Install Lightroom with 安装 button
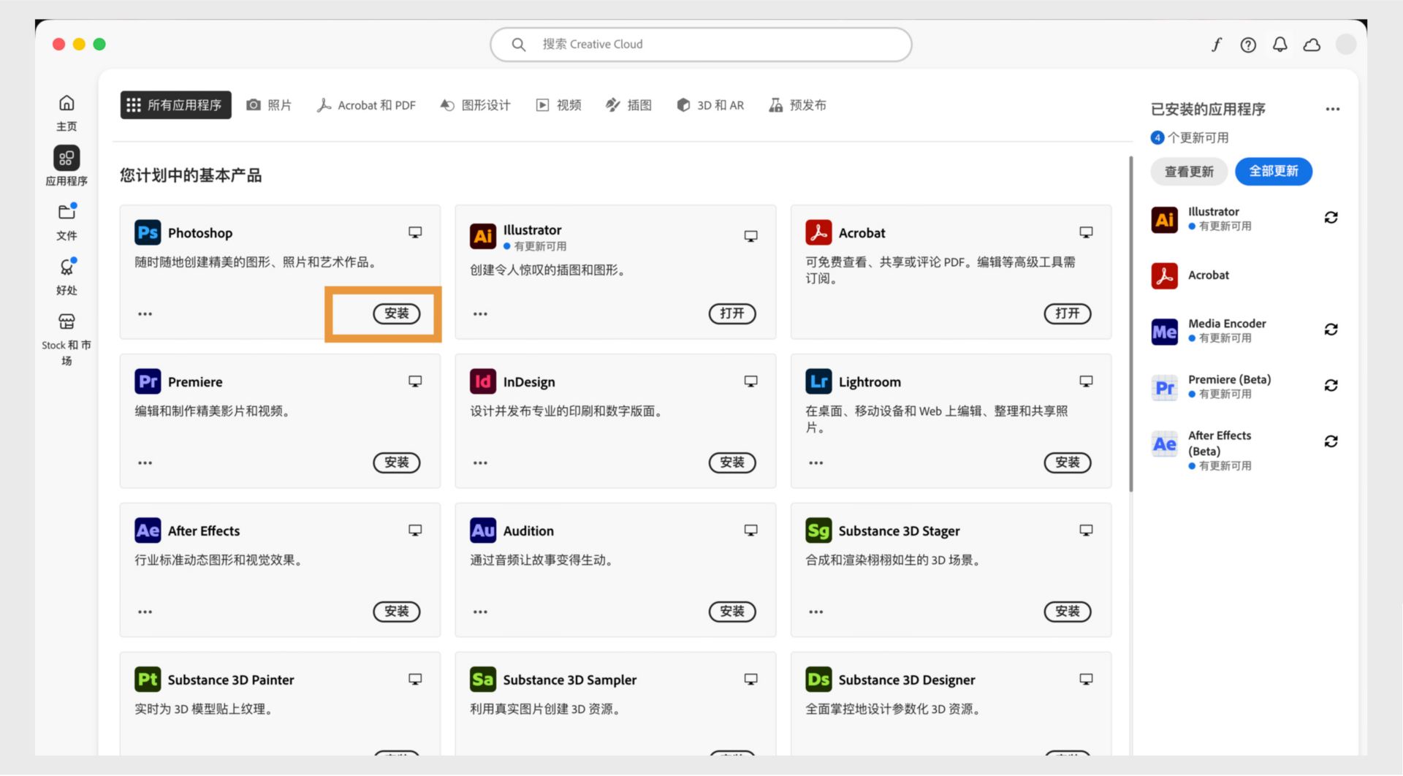Image resolution: width=1403 pixels, height=776 pixels. coord(1068,463)
